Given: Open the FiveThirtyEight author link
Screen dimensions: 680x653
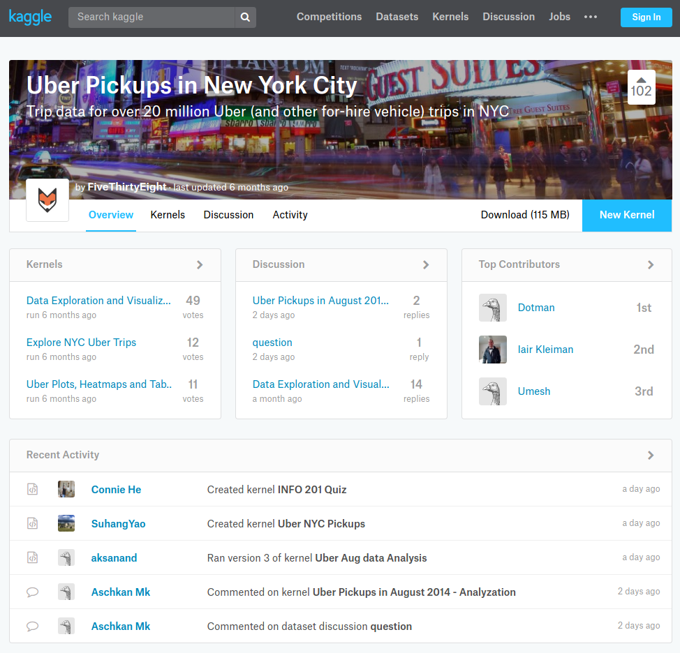Looking at the screenshot, I should (127, 187).
